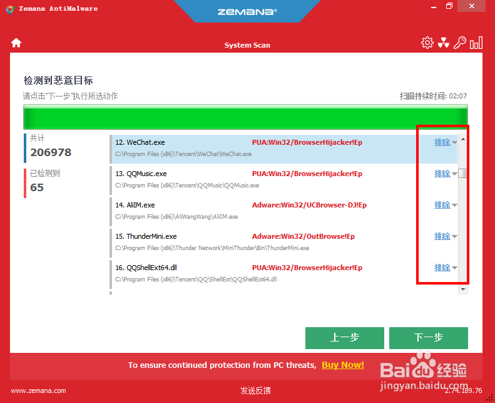Click Zemana AntiMalware shield logo

tap(10, 9)
